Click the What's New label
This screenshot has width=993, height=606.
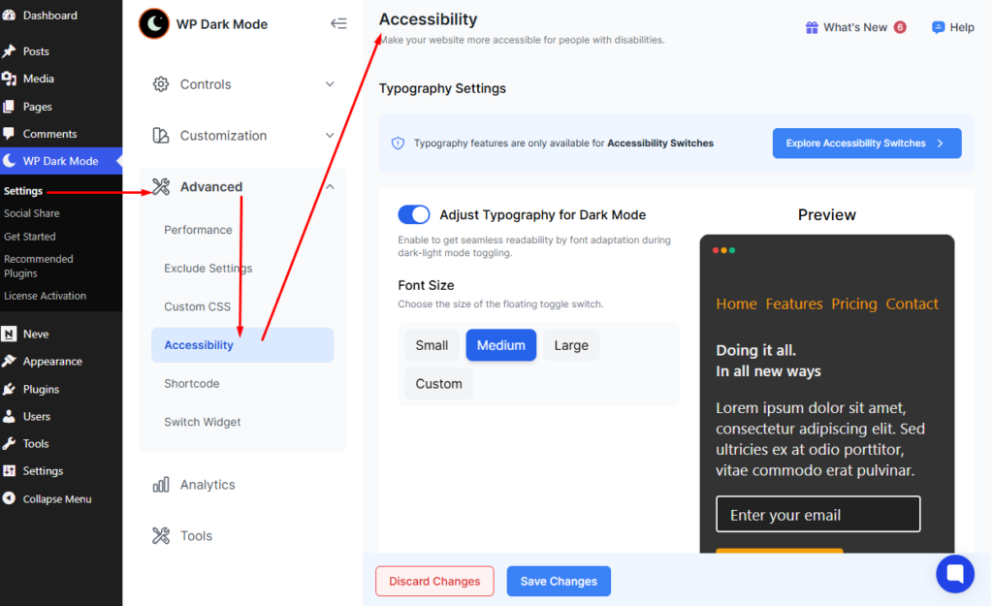click(x=855, y=27)
